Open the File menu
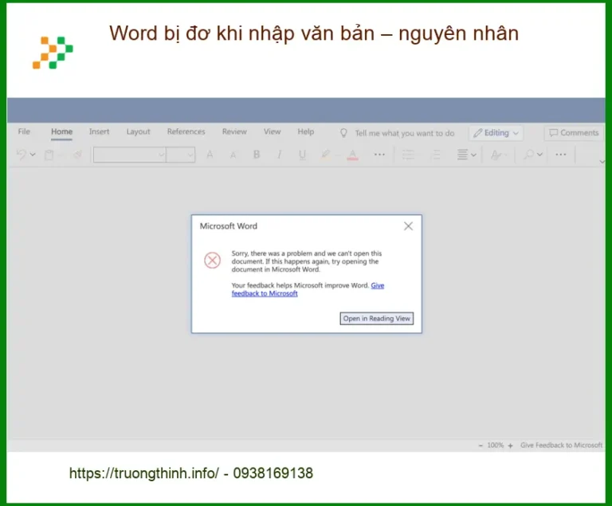 pyautogui.click(x=24, y=131)
